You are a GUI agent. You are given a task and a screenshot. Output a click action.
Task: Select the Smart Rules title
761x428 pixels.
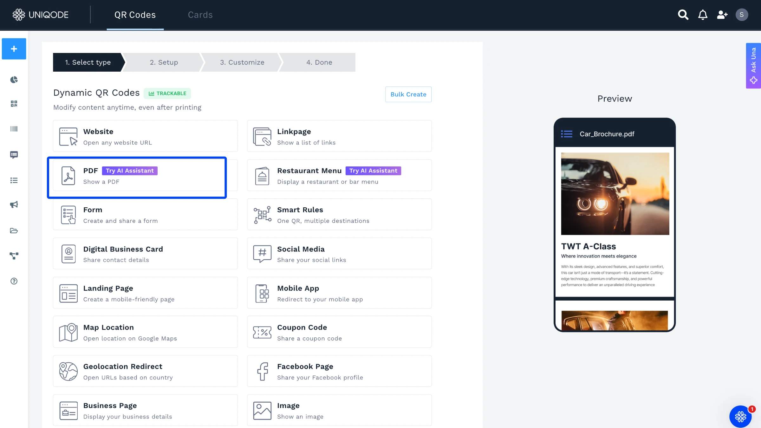click(300, 210)
